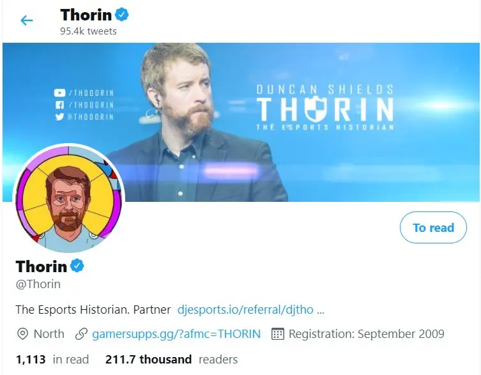The image size is (481, 375).
Task: Click the @Thorin handle text
Action: tap(38, 284)
